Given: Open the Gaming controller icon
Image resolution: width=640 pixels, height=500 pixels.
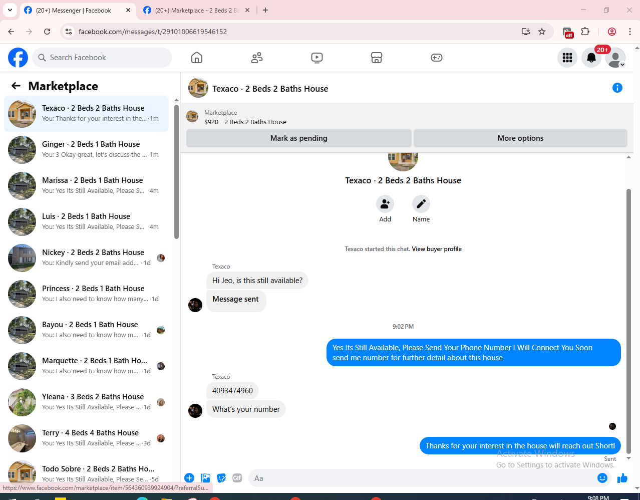Looking at the screenshot, I should [x=437, y=58].
